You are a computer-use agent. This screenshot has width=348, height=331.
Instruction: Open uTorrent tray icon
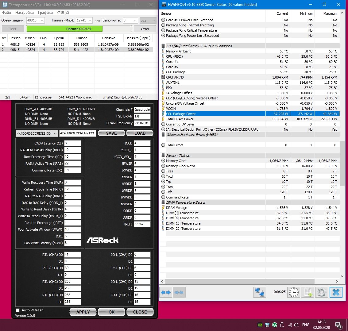(275, 325)
